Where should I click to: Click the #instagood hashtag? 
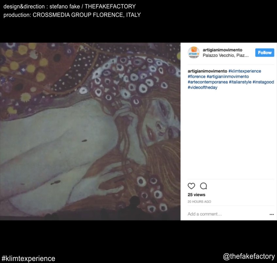pos(263,82)
